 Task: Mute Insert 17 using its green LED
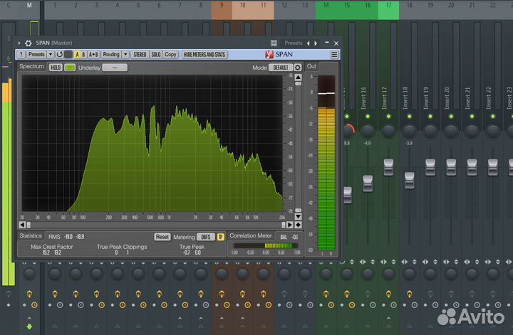(x=388, y=116)
